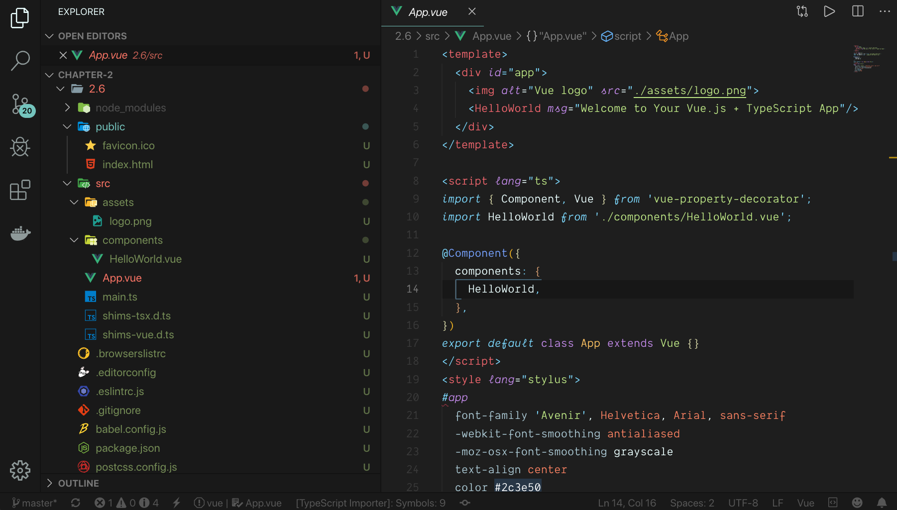Open HelloWorld.vue in the explorer
This screenshot has width=897, height=510.
click(145, 259)
